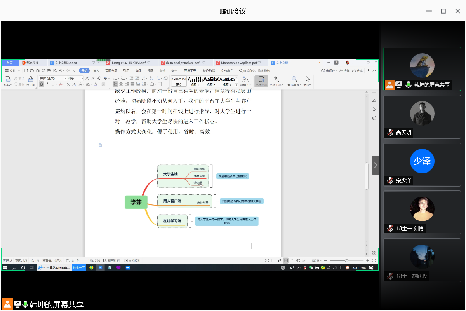Viewport: 466px width, 311px height.
Task: Toggle spell check (拼写检查) in status bar
Action: pyautogui.click(x=111, y=260)
